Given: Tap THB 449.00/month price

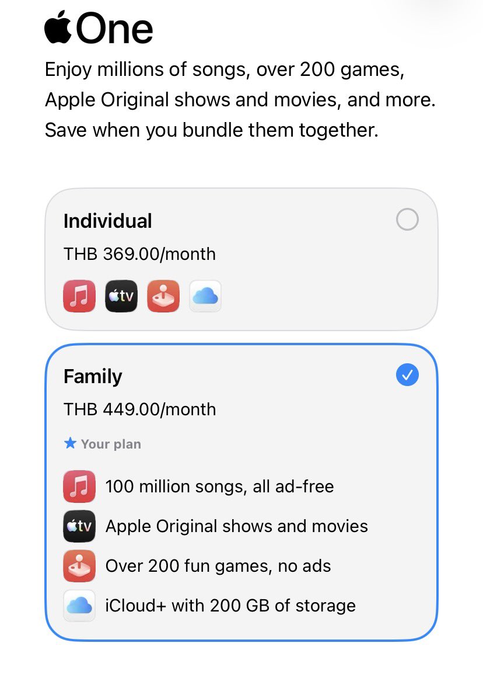Looking at the screenshot, I should point(139,409).
